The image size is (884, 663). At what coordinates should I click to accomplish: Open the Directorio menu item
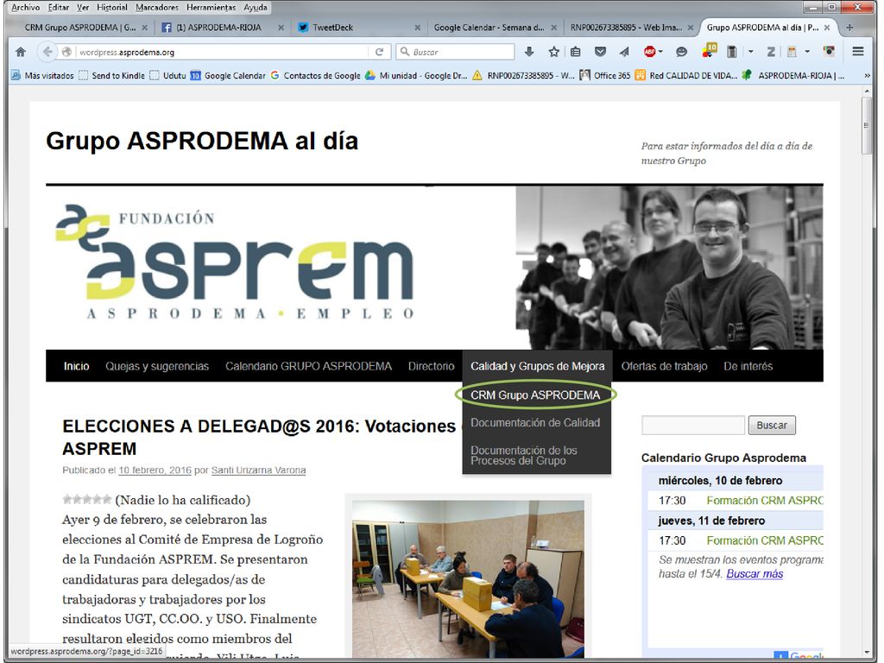432,366
